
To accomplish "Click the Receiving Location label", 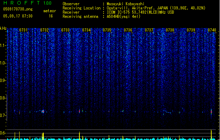I will tap(81, 8).
